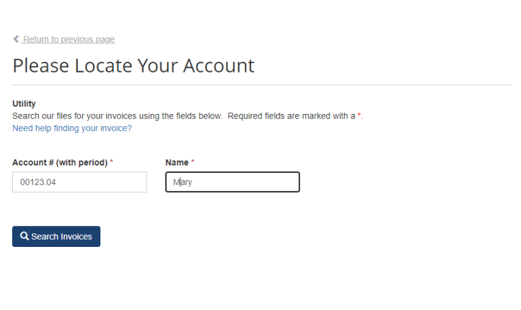Focus the Account # input field
Viewport: 521px width, 310px height.
coord(79,182)
